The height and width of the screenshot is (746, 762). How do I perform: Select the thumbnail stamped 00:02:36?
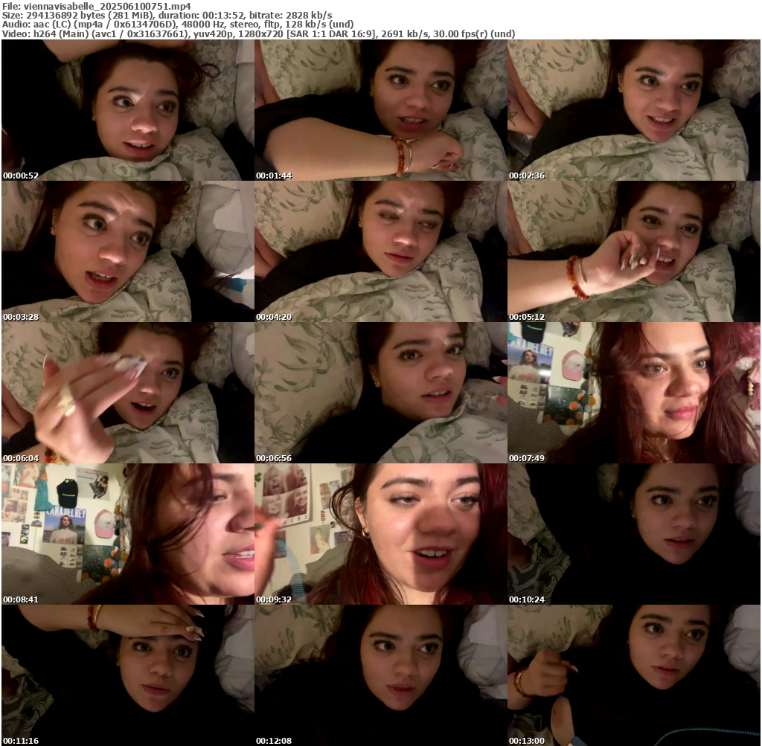click(634, 110)
